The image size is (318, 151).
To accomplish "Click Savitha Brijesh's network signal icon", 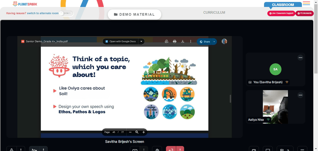I will point(287,82).
